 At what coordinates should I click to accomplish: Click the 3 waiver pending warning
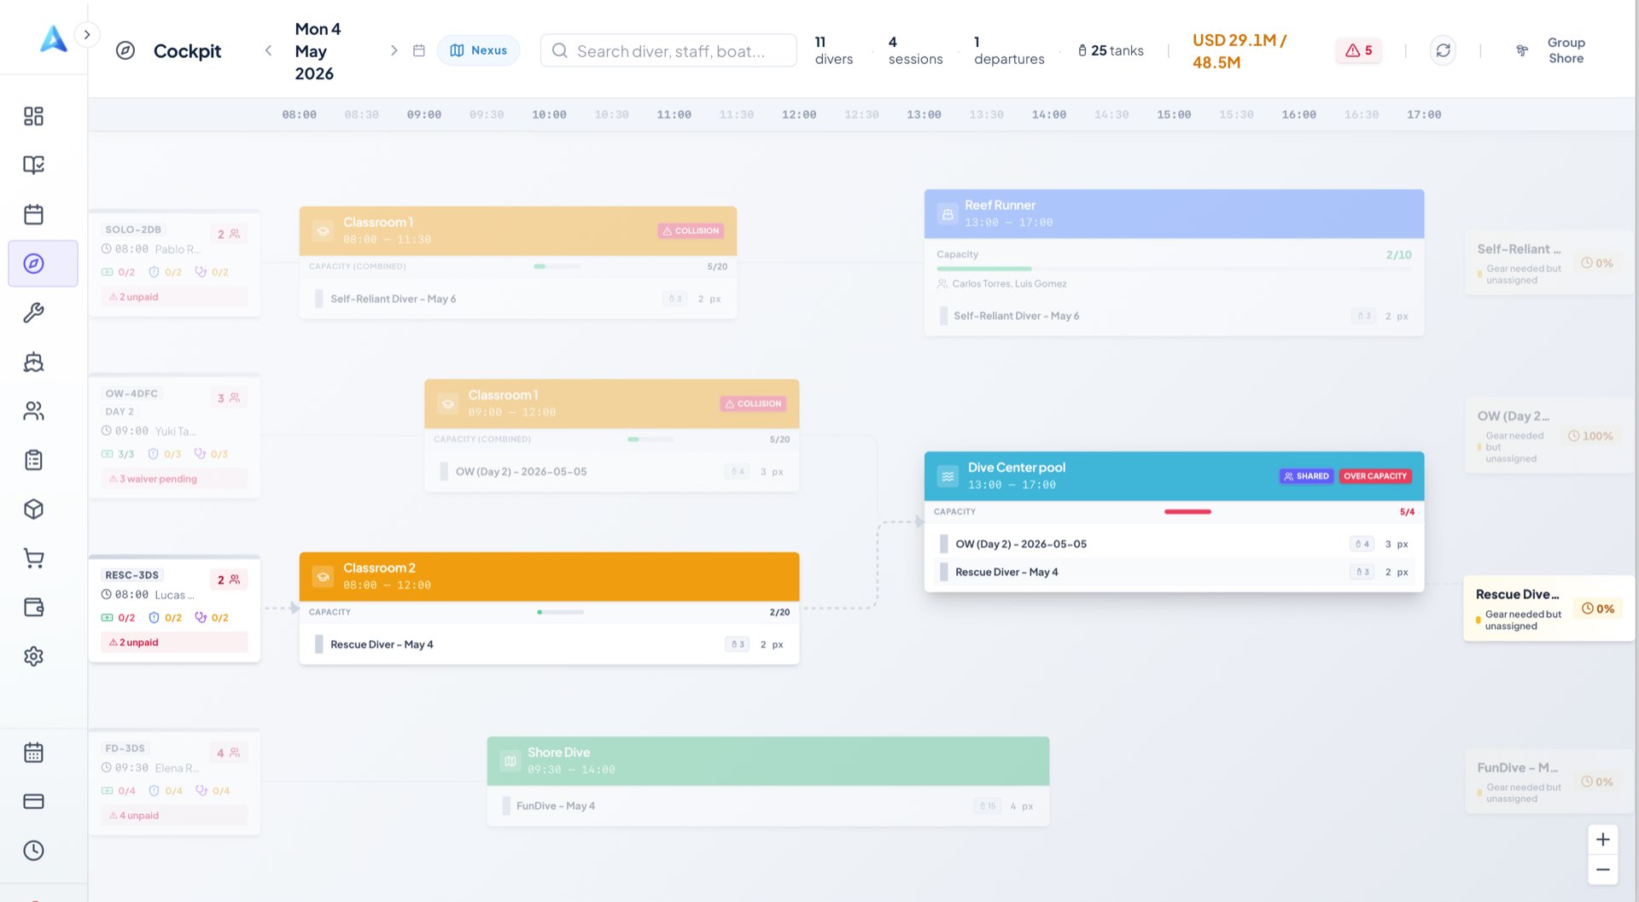[x=174, y=479]
